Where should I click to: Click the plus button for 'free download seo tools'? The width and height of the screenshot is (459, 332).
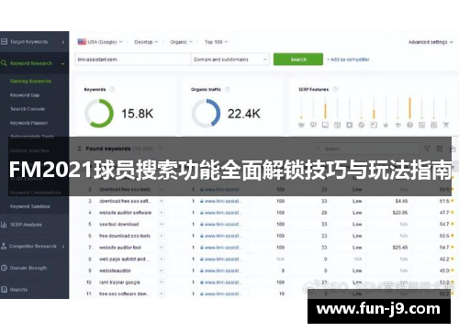(162, 236)
